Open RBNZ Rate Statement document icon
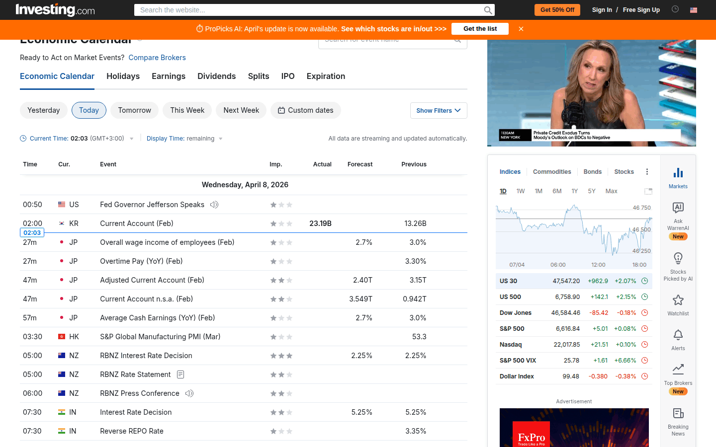This screenshot has width=716, height=447. pos(180,374)
